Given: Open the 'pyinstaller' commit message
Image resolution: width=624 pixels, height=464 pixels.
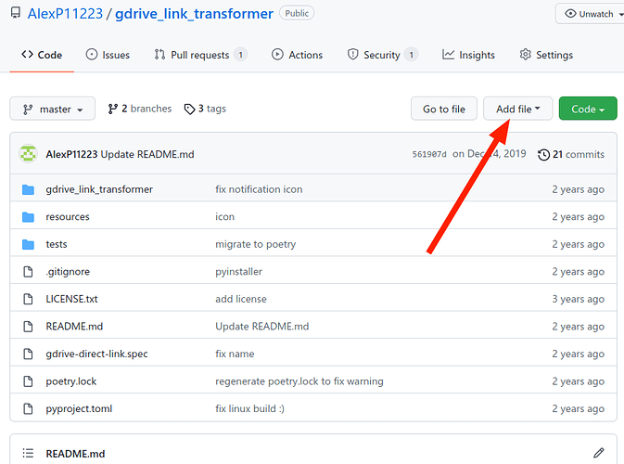Looking at the screenshot, I should pos(239,272).
